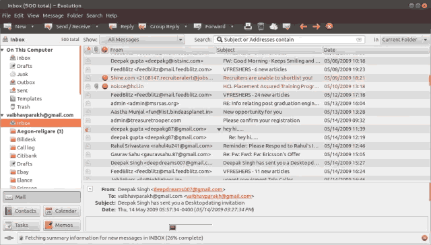
Task: Collapse the 'hey hi.....' message thread
Action: pos(219,129)
